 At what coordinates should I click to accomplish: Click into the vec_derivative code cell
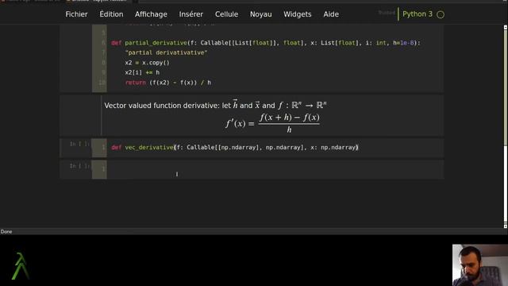275,148
